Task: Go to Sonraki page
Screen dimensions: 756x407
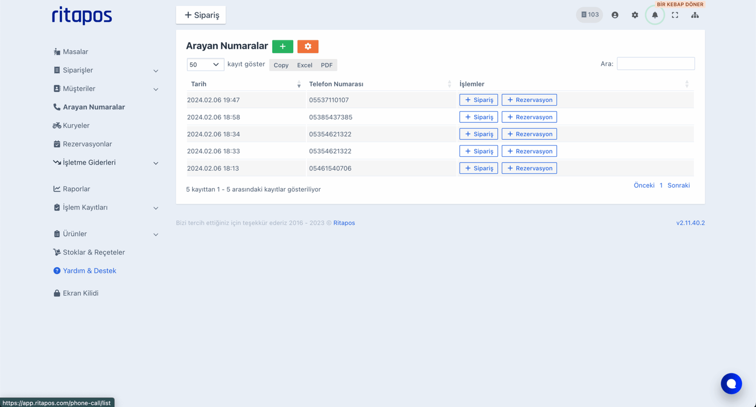Action: point(679,185)
